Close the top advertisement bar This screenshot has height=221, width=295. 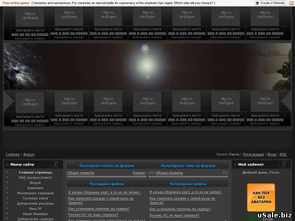(x=291, y=3)
